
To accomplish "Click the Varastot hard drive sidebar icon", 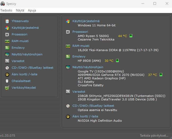I will 7,61.
